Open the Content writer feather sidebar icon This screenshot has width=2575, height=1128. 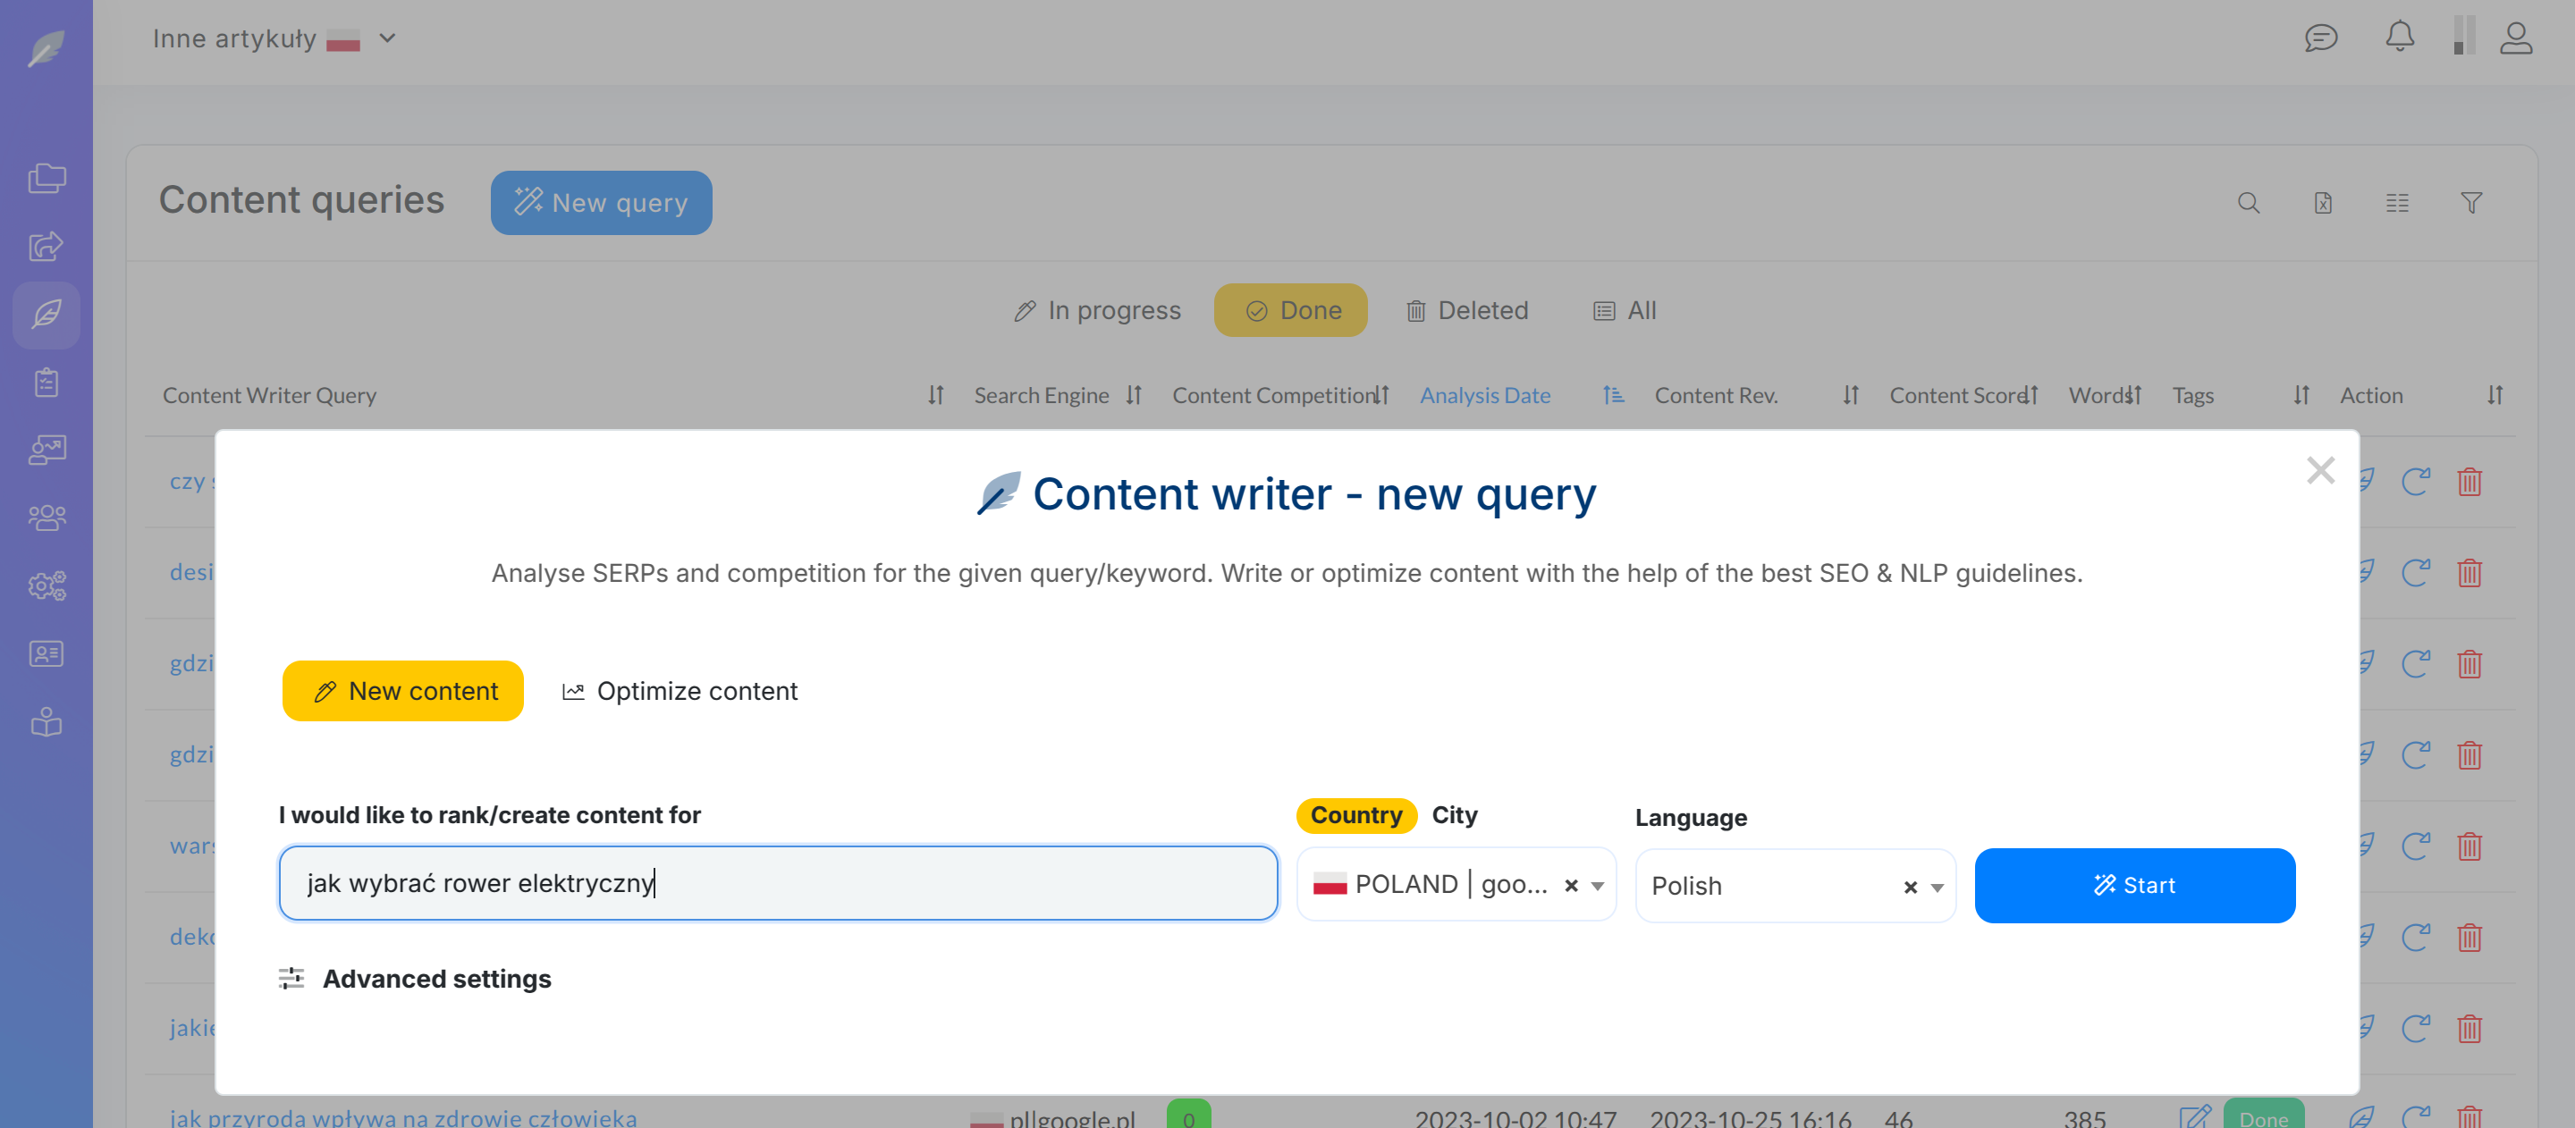[x=46, y=315]
